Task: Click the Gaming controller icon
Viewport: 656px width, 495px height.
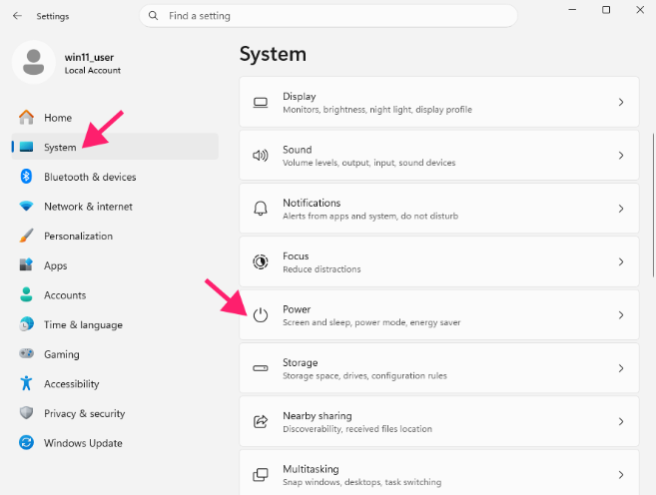Action: pos(26,353)
